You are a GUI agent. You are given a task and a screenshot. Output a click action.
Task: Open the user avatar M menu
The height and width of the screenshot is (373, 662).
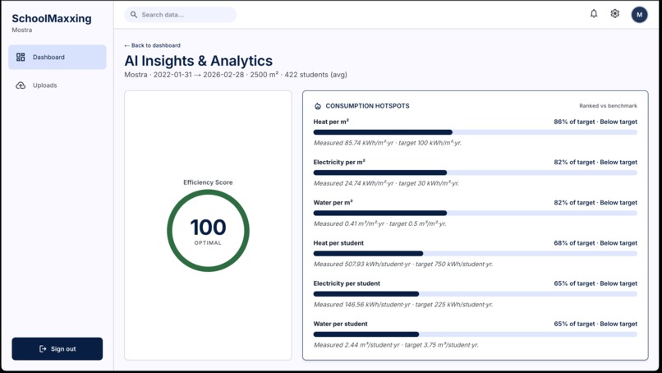639,15
